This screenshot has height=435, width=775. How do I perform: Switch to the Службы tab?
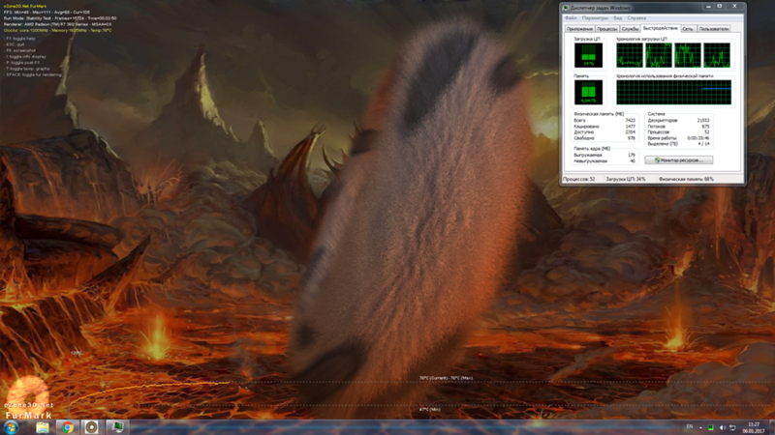pyautogui.click(x=630, y=29)
